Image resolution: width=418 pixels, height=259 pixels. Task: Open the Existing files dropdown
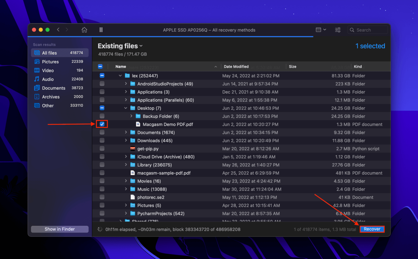click(x=120, y=46)
